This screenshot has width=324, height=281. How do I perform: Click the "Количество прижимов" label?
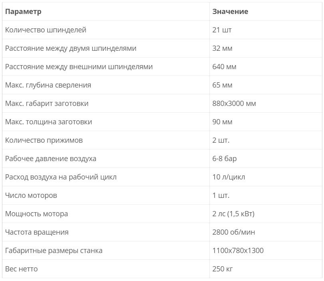[44, 140]
